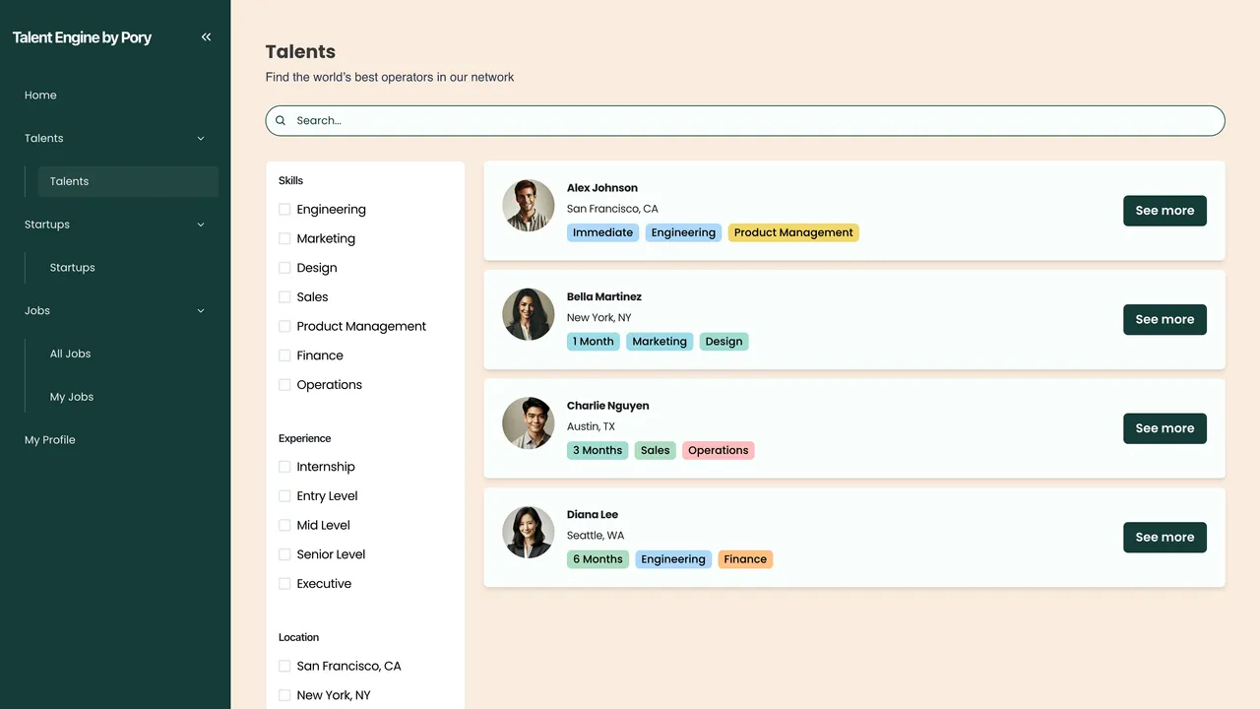Open Alex Johnson's profile photo
1260x709 pixels.
[x=529, y=206]
